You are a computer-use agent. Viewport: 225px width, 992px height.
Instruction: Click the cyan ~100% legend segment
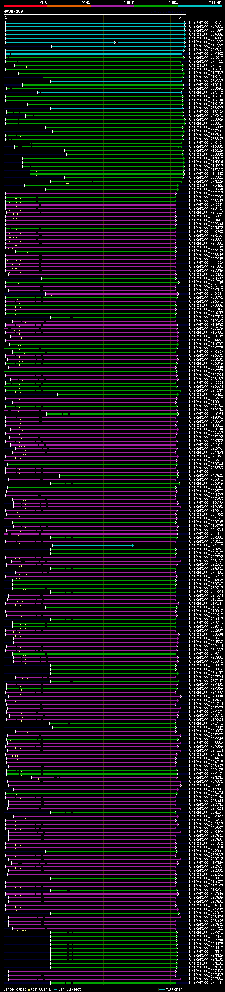pos(200,6)
